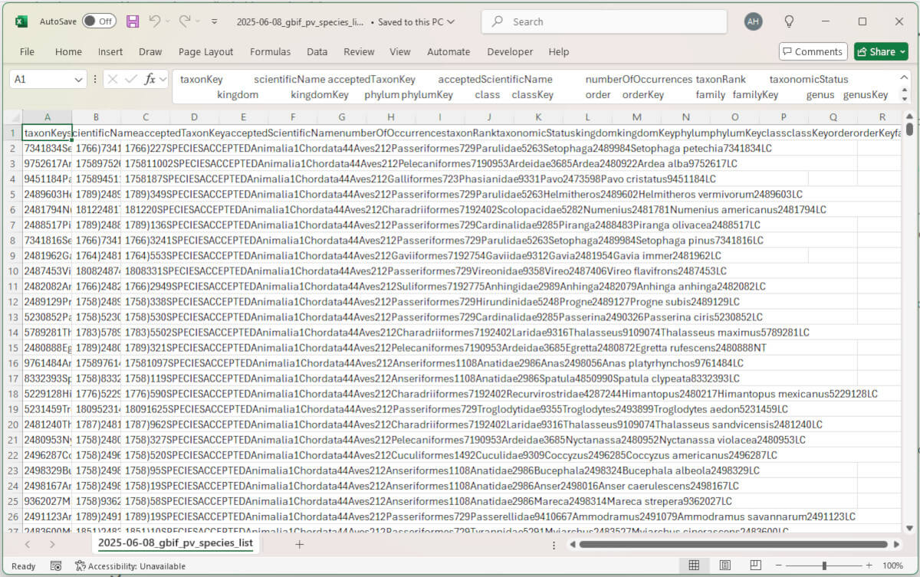Open the Developer ribbon tab
This screenshot has width=920, height=577.
(510, 52)
